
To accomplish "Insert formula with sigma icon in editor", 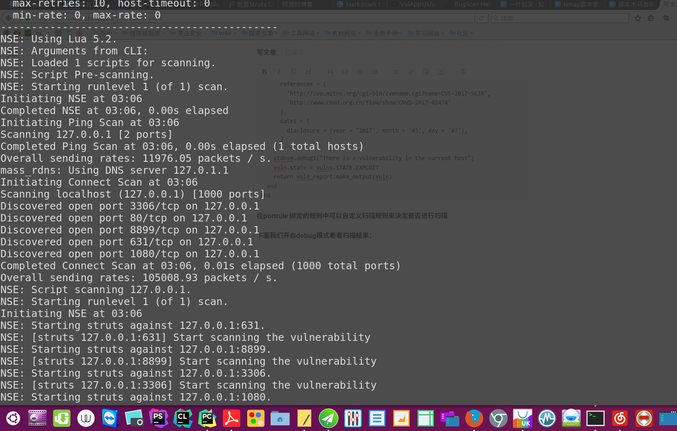I will [396, 72].
